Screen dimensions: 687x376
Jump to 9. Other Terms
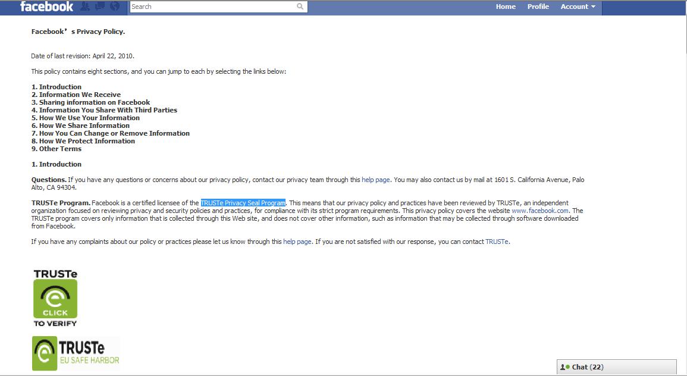coord(57,149)
